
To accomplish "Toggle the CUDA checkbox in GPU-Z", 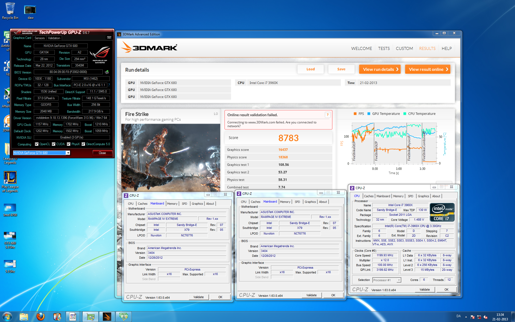I will click(x=54, y=144).
